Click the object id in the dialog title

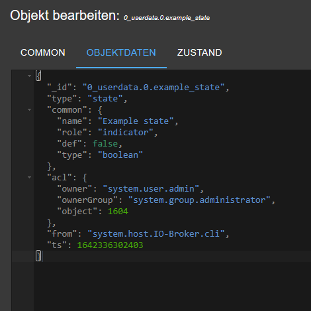pos(167,18)
